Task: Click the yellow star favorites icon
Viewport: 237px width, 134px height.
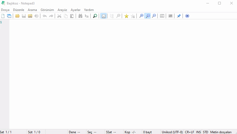Action: 126,16
